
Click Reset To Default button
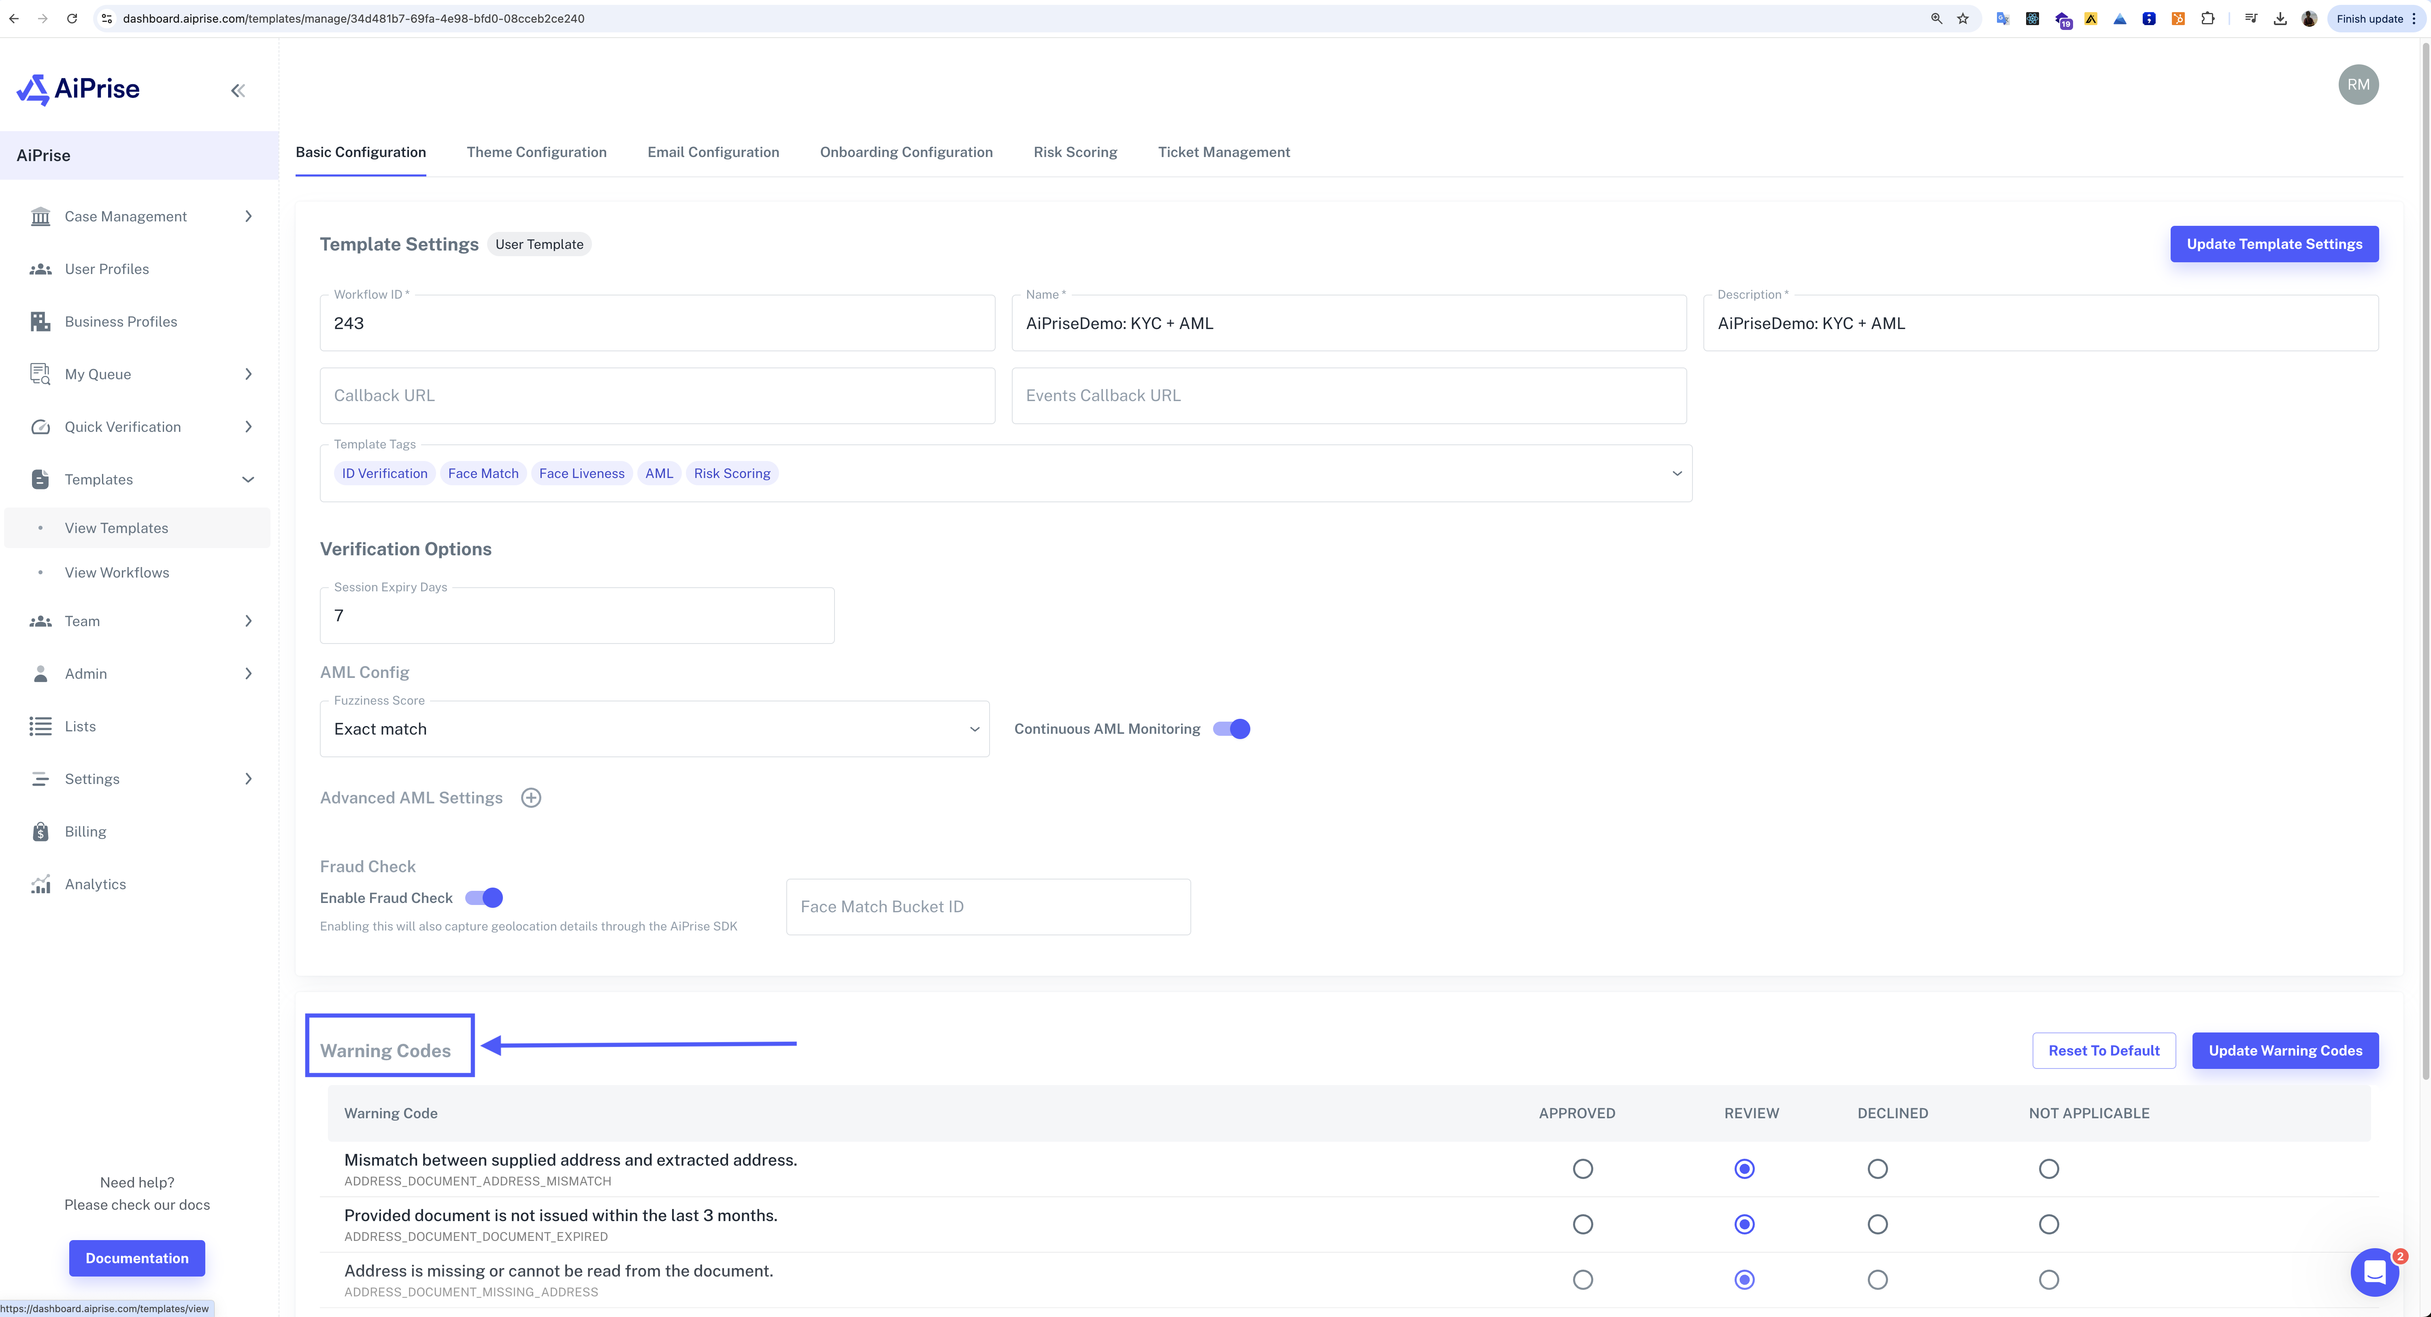coord(2103,1051)
